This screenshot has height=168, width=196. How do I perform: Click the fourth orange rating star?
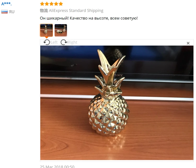(56, 4)
